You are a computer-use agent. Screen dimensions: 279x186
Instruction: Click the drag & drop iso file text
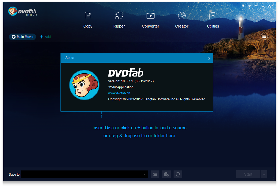(139, 136)
